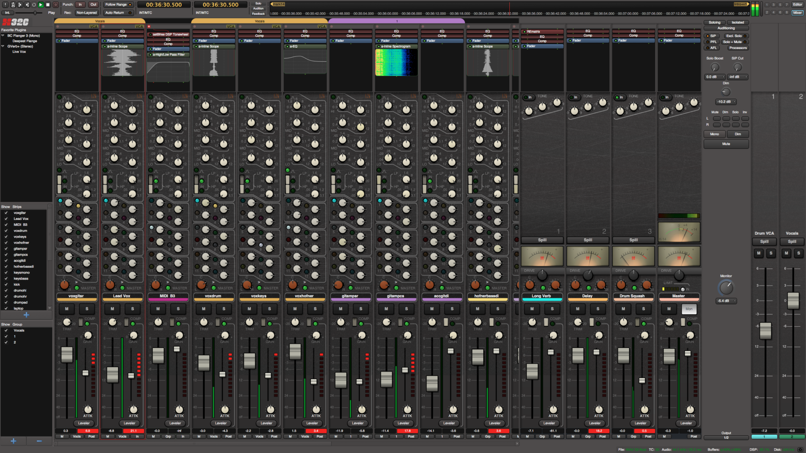Enable PFL solo mode
The image size is (806, 453).
coord(713,42)
